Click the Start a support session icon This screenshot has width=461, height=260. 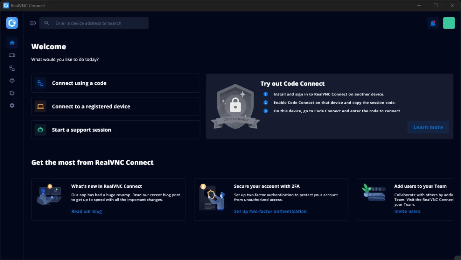pos(40,130)
